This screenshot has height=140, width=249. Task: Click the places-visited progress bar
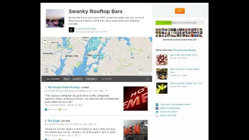coord(180,23)
